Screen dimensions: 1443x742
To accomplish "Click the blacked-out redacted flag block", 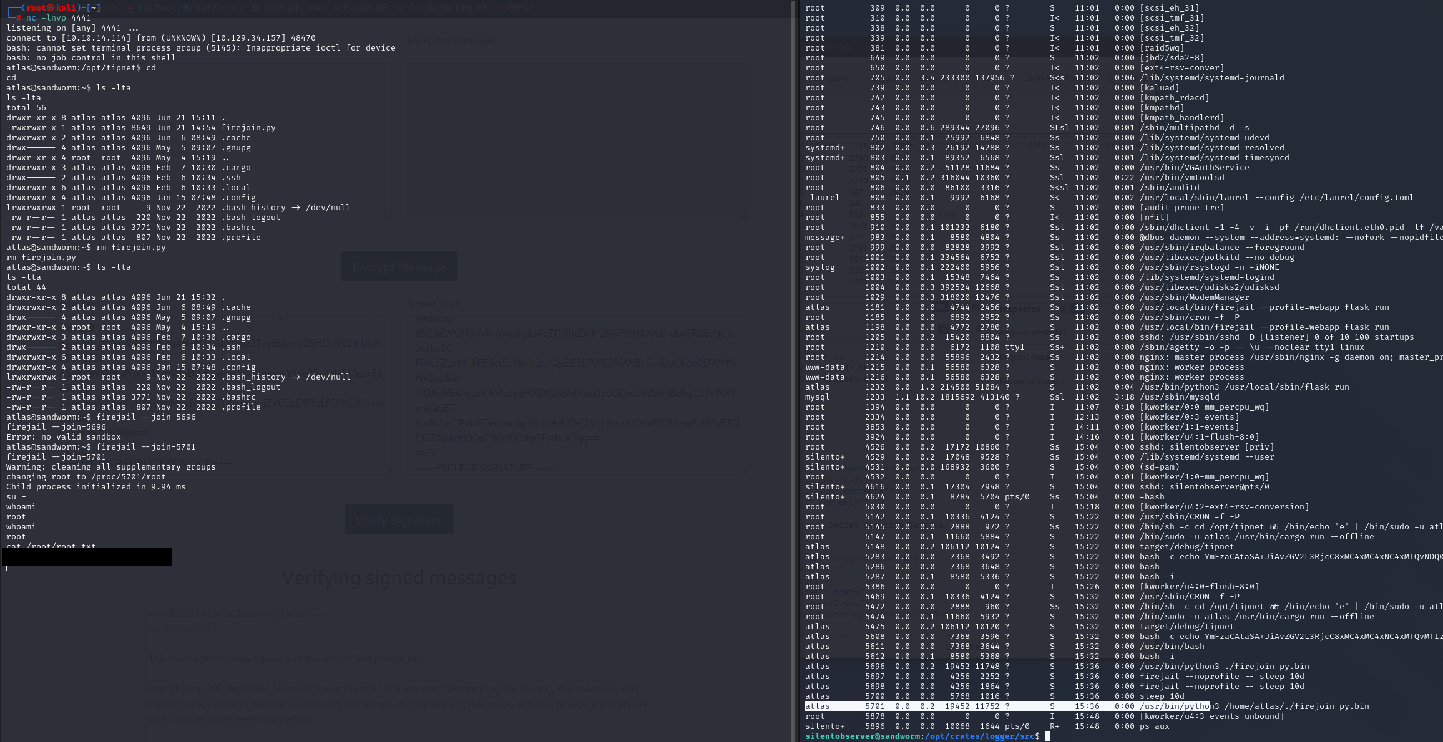I will point(87,557).
